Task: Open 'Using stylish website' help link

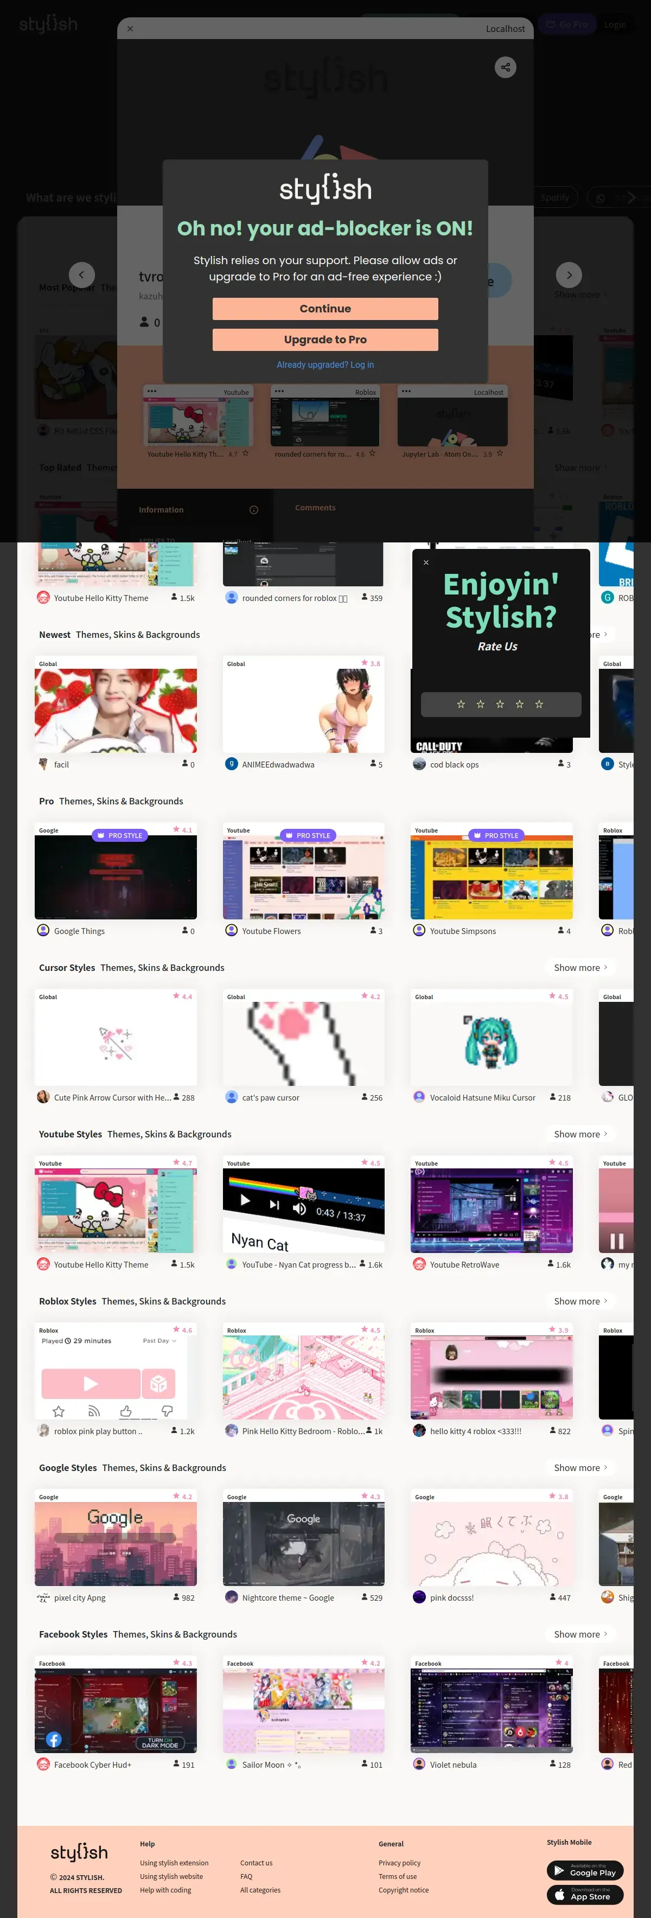Action: 171,1876
